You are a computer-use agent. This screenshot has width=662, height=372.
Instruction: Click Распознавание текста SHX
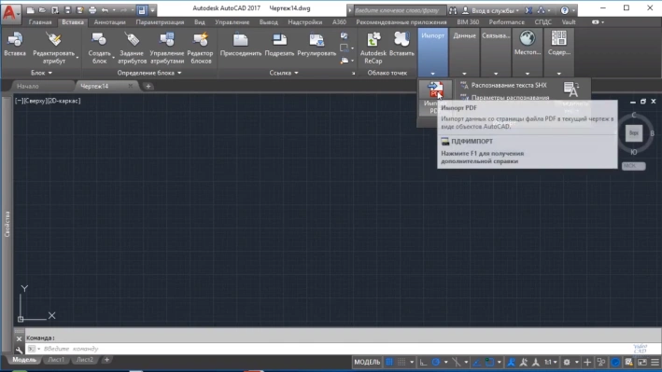503,85
